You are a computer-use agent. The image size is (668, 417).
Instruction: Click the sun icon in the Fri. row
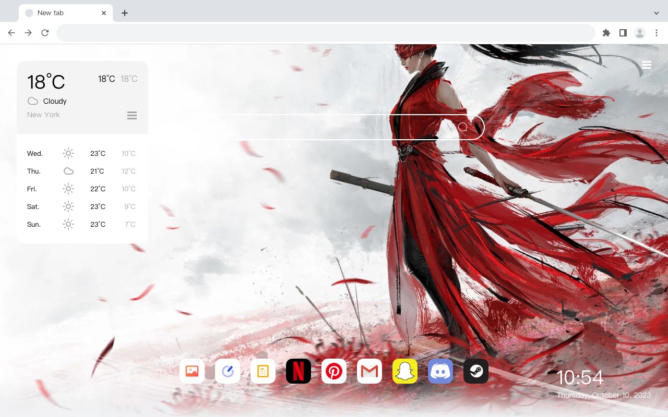click(x=68, y=189)
